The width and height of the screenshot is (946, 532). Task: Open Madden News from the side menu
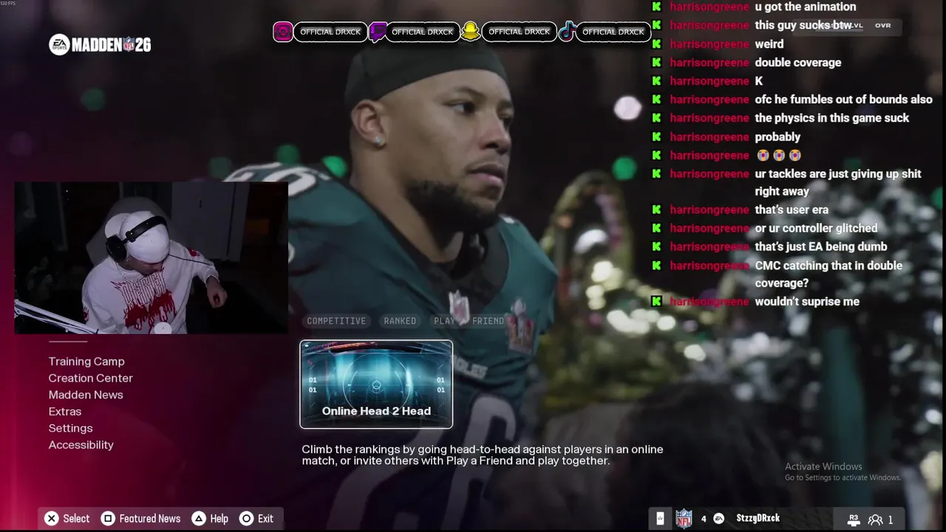pos(86,395)
